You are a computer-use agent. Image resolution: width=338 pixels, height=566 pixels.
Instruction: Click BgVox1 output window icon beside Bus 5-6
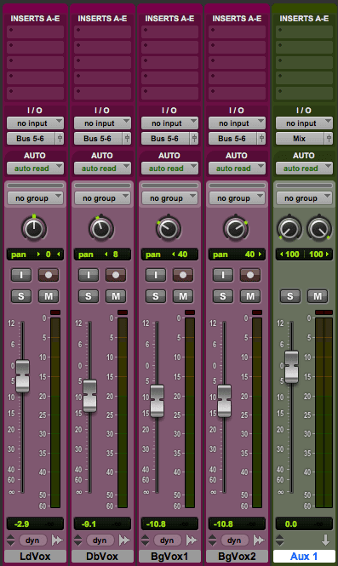(194, 138)
